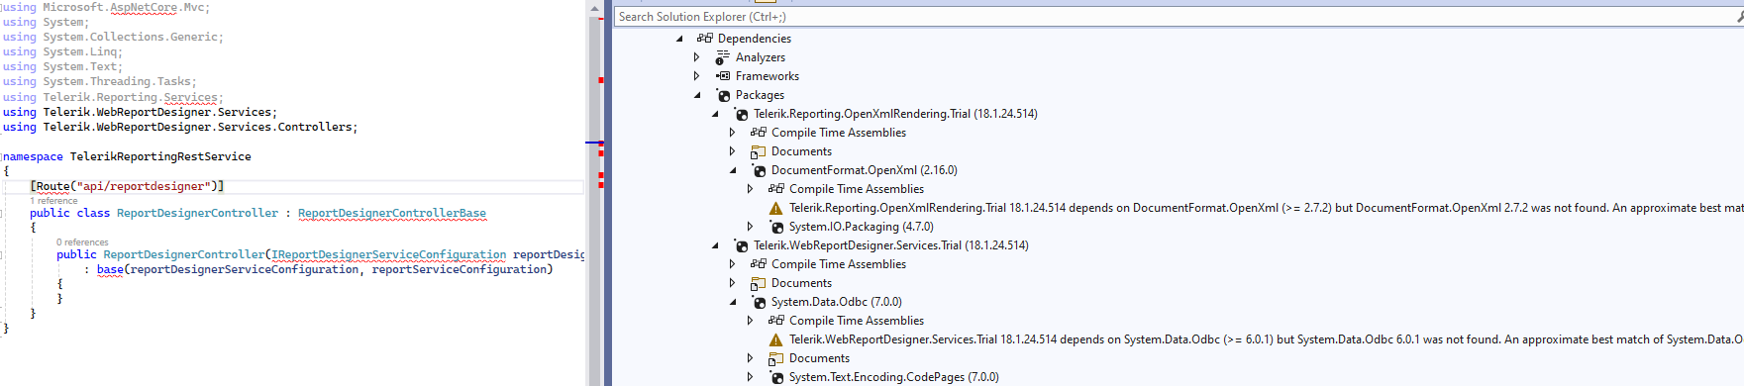The height and width of the screenshot is (386, 1744).
Task: Click the System.Data.Odbc warning triangle icon
Action: coord(775,339)
